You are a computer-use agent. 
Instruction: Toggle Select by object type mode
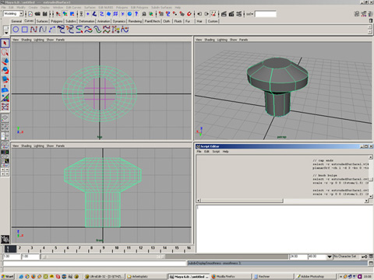(x=65, y=14)
